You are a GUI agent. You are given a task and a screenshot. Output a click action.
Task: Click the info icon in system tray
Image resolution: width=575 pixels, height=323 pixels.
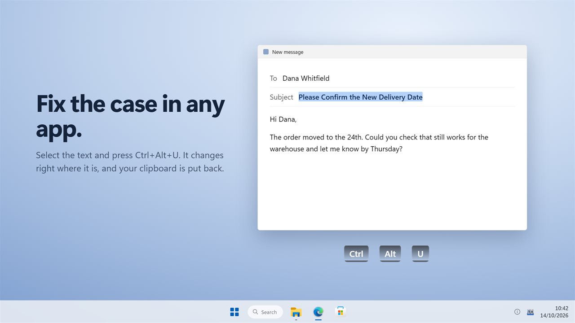coord(517,312)
